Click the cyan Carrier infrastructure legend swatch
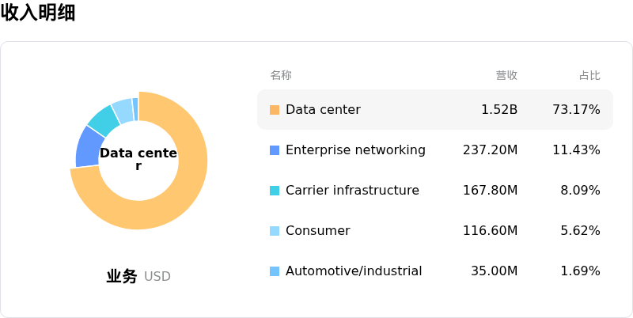633x318 pixels. [x=275, y=191]
